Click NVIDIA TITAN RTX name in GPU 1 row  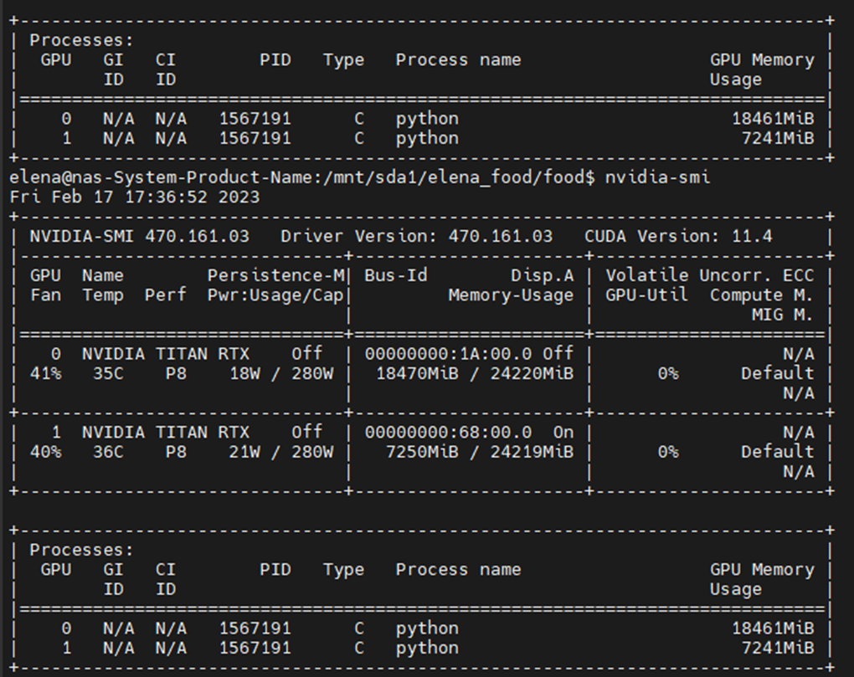[x=166, y=432]
